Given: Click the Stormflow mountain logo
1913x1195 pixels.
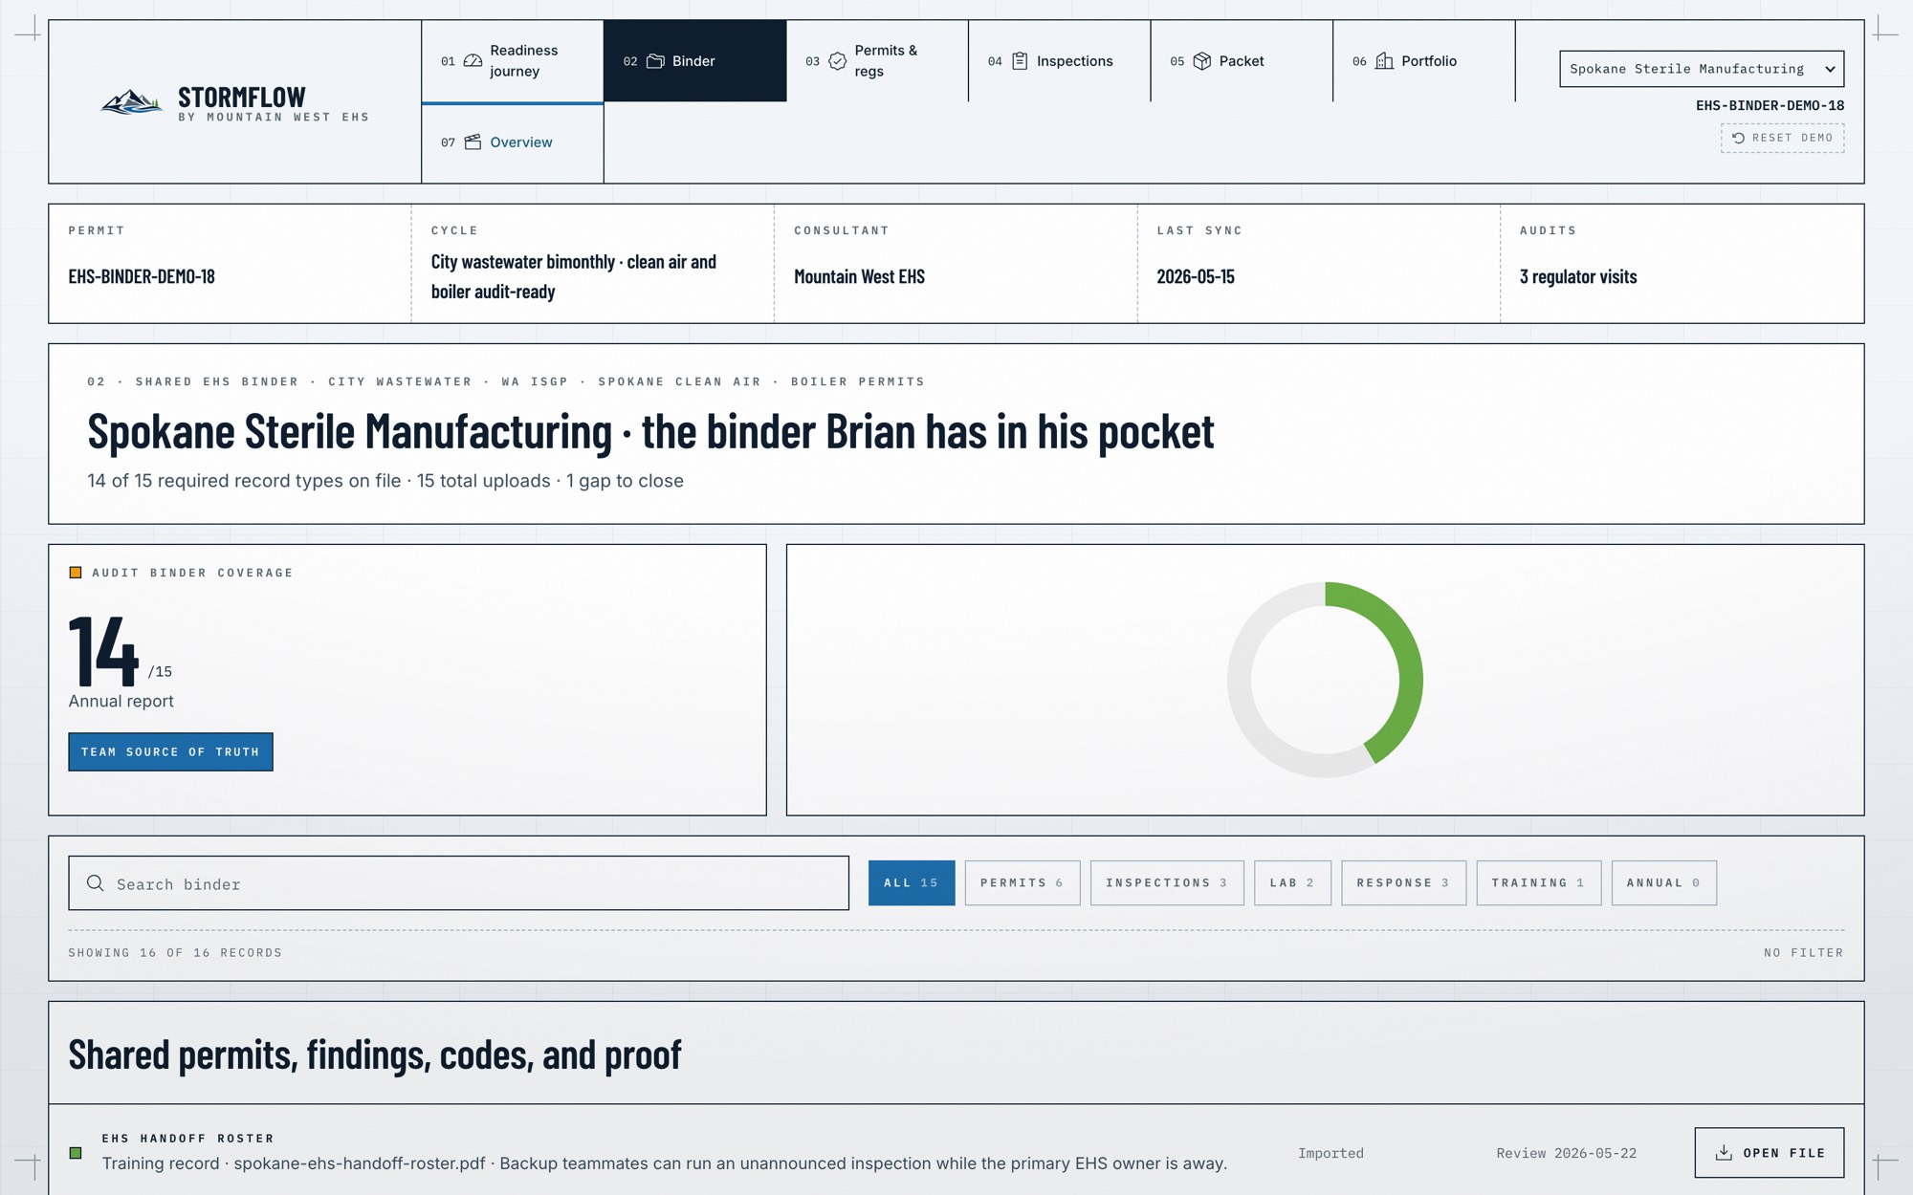Looking at the screenshot, I should [132, 101].
